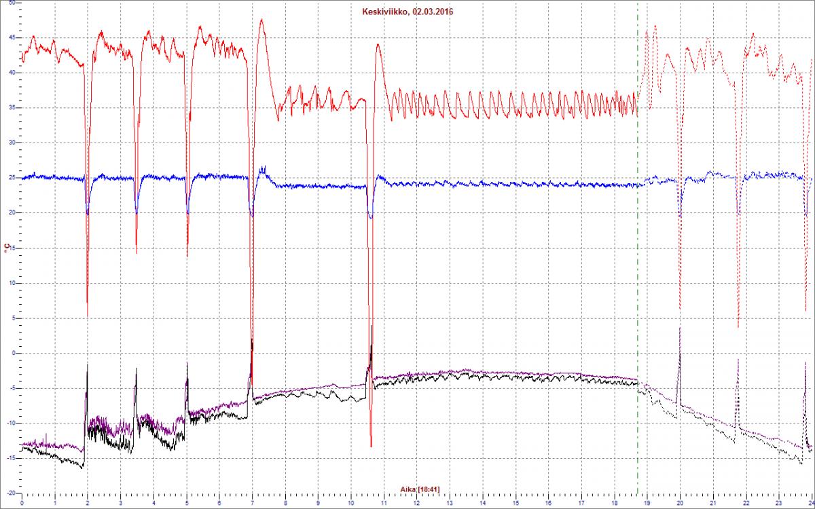Viewport: 815px width, 509px height.
Task: Click the red curve's lowest dip after hour 10
Action: coord(371,445)
